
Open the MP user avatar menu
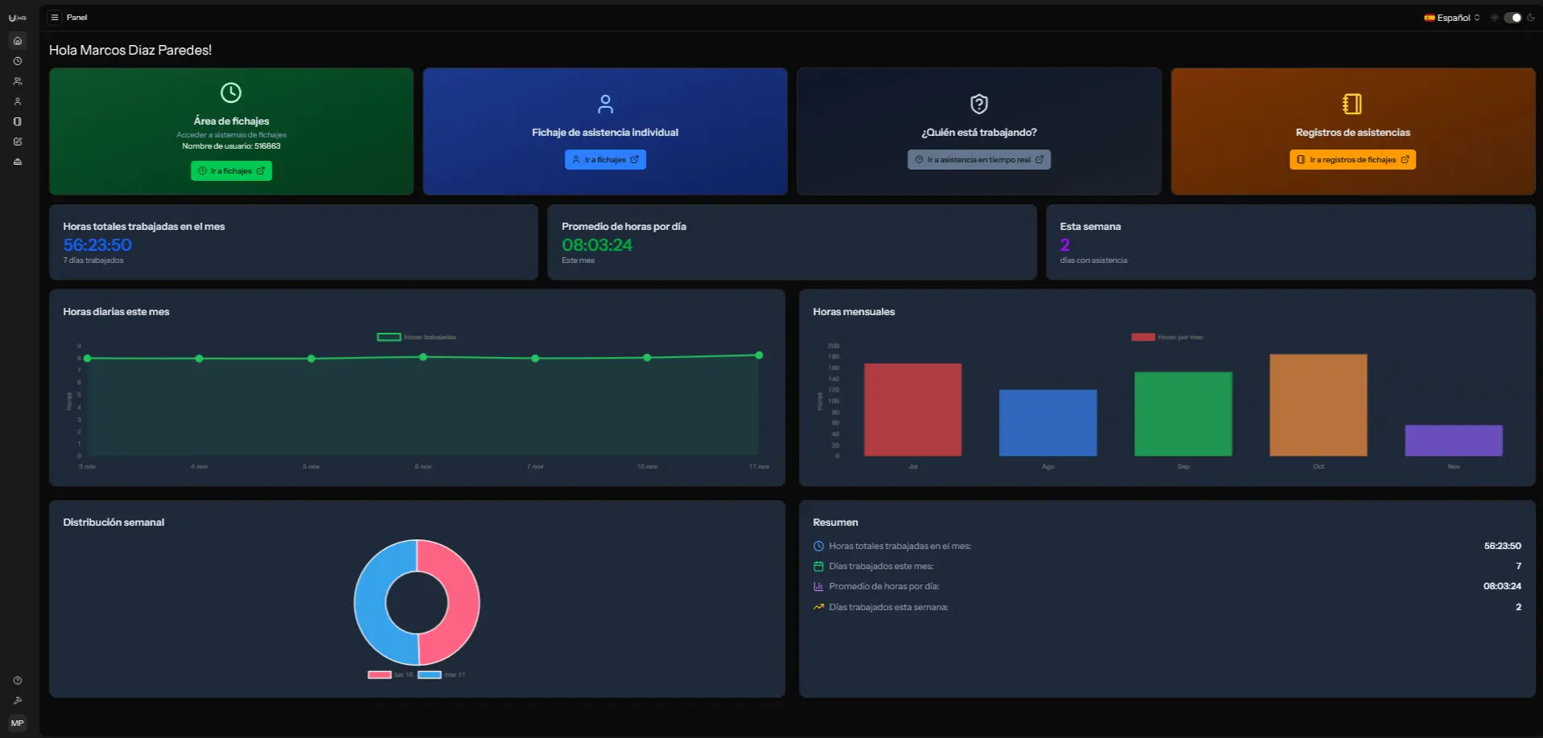click(17, 722)
